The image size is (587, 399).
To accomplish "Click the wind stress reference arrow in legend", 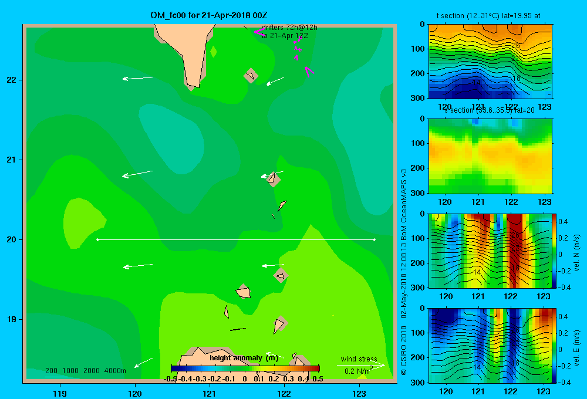I will tap(361, 365).
